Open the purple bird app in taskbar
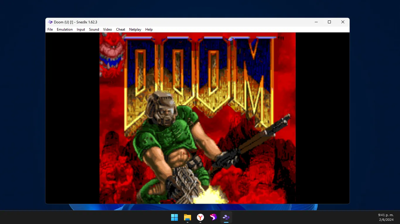Screen dimensions: 400x224 coord(213,217)
